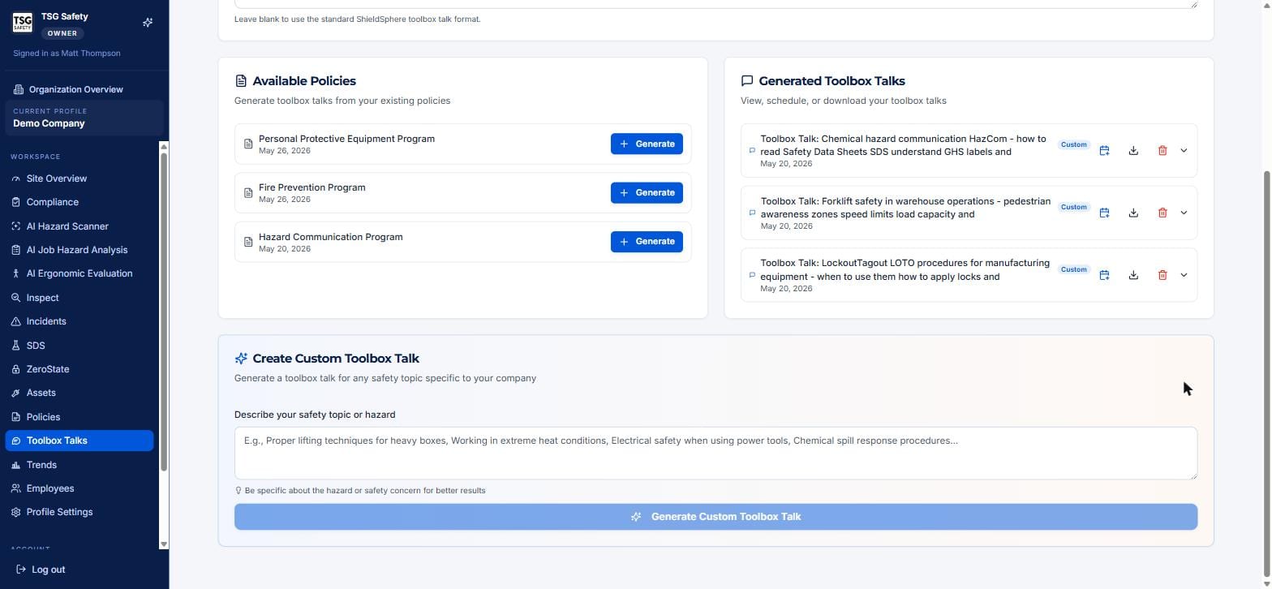This screenshot has width=1272, height=589.
Task: Delete the LockoutTagout LOTO talk
Action: tap(1162, 276)
